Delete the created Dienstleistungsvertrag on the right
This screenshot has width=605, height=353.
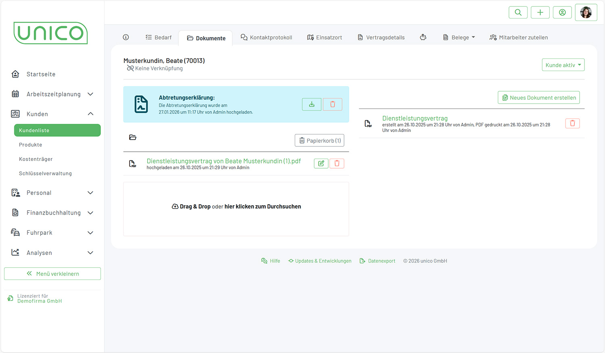[x=572, y=123]
